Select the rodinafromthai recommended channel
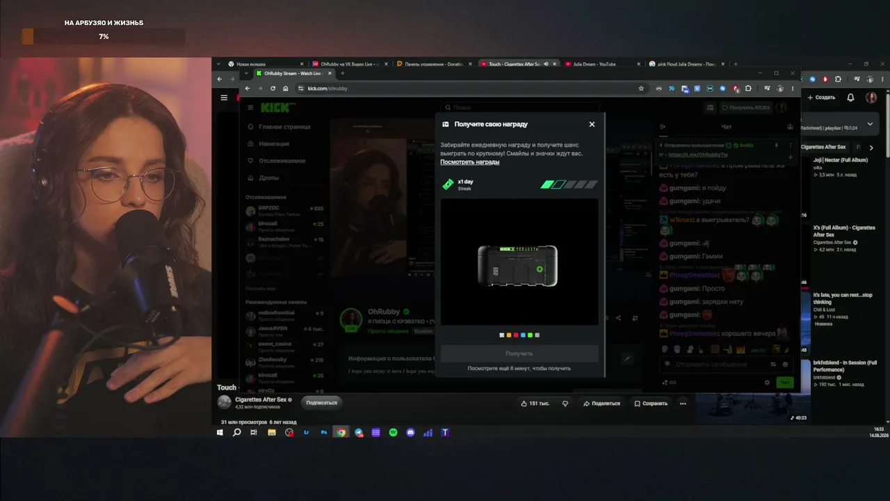890x501 pixels. point(284,315)
